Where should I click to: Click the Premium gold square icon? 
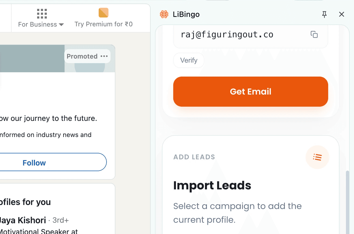point(104,13)
